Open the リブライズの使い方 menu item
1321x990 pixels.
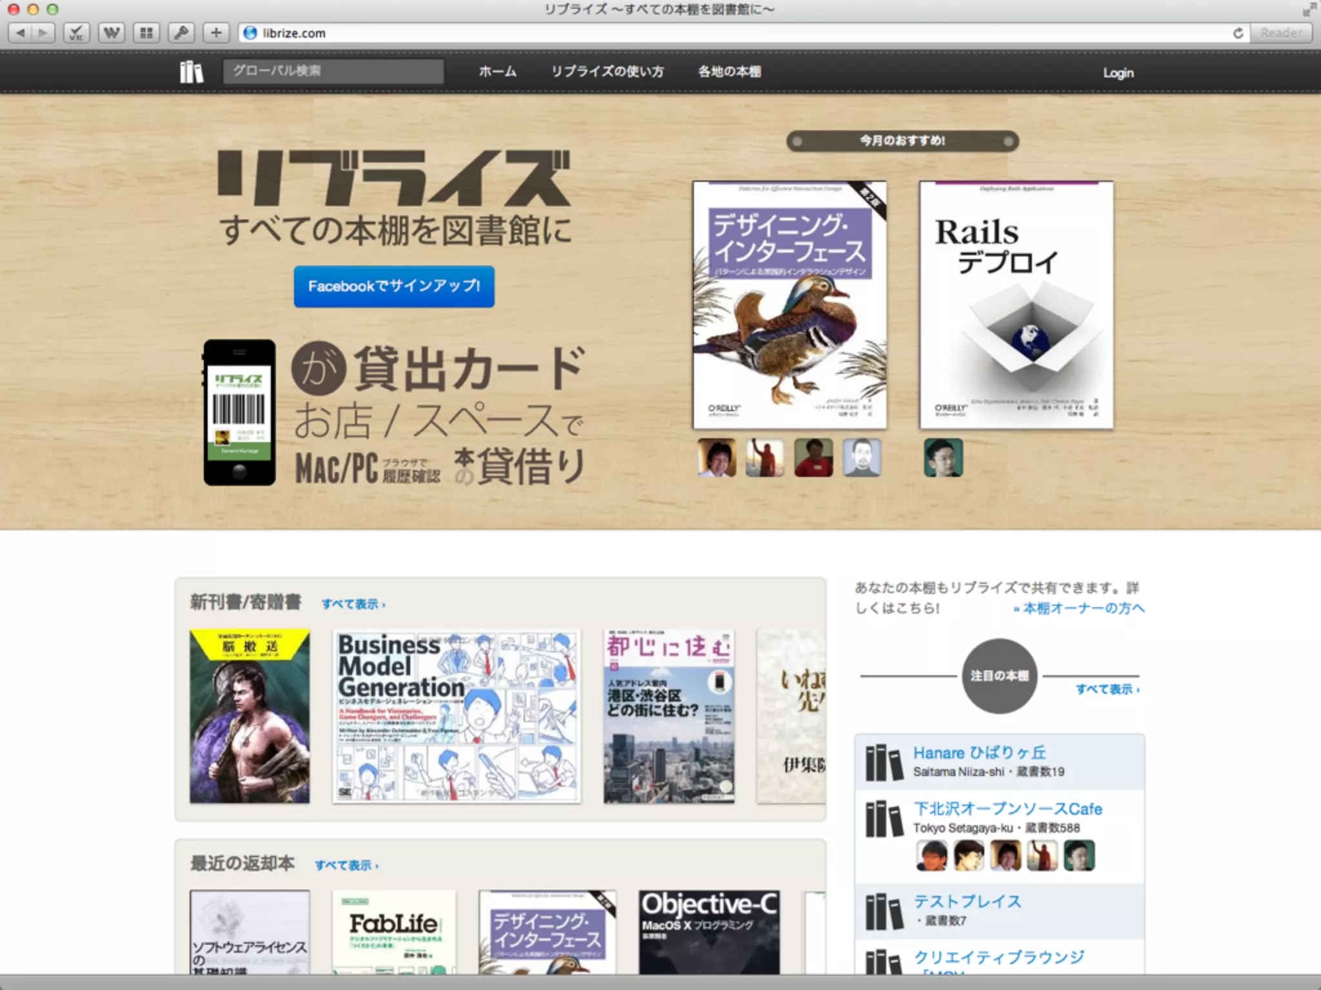[607, 72]
